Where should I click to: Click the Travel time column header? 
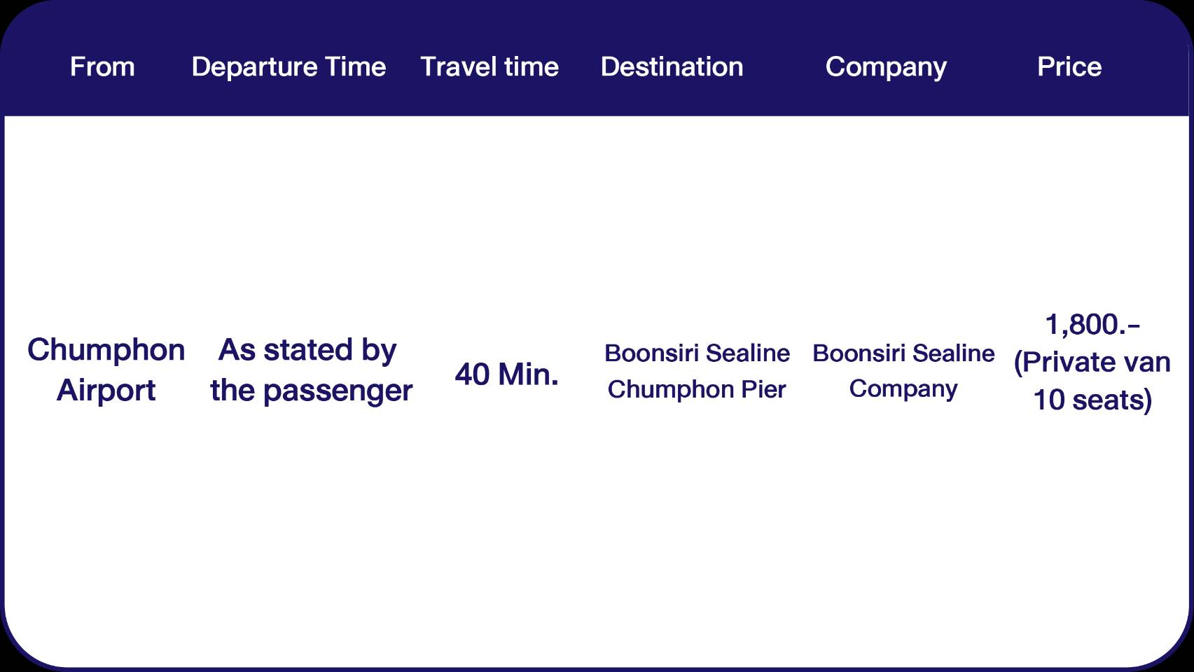coord(490,67)
